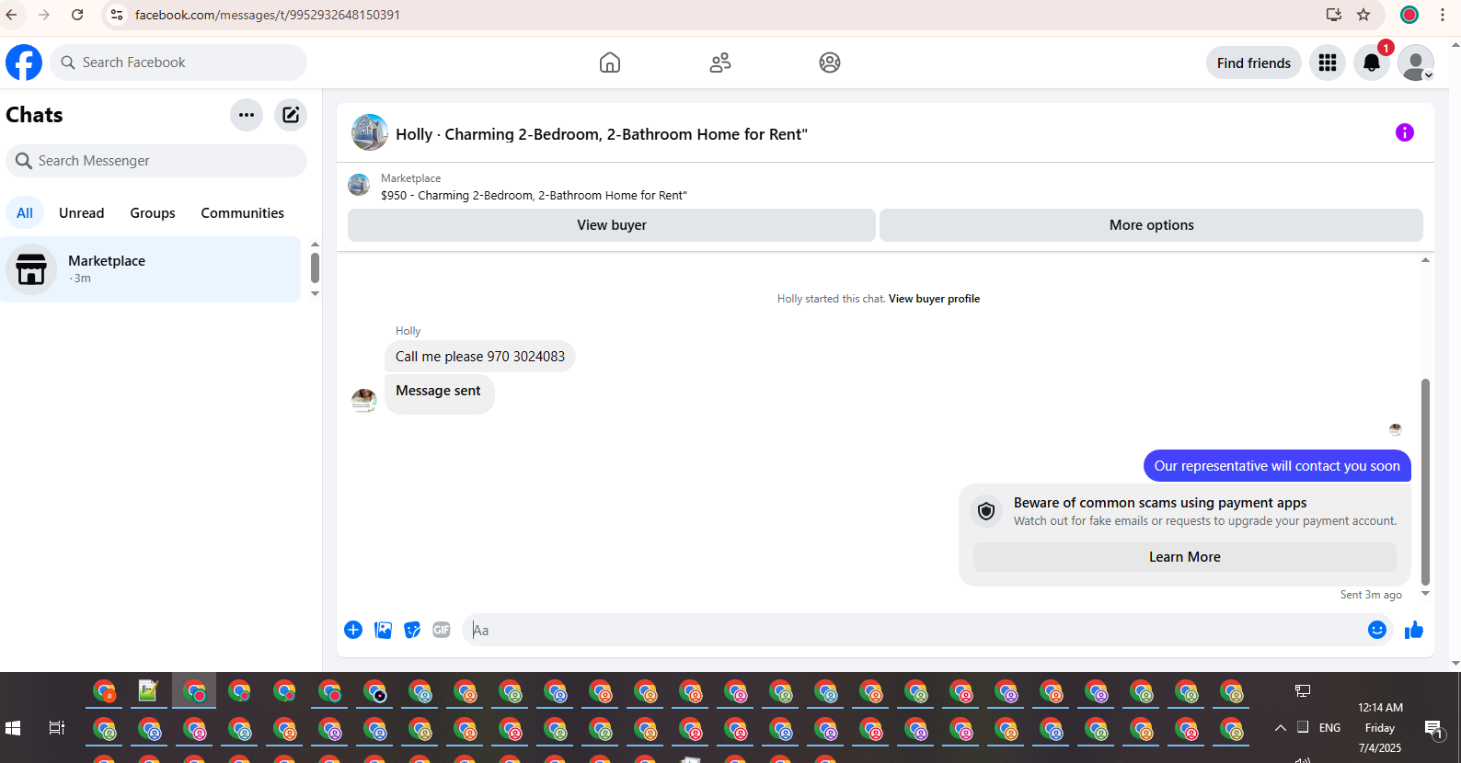Select the All chats filter
Screen dimensions: 1461x763
point(25,212)
